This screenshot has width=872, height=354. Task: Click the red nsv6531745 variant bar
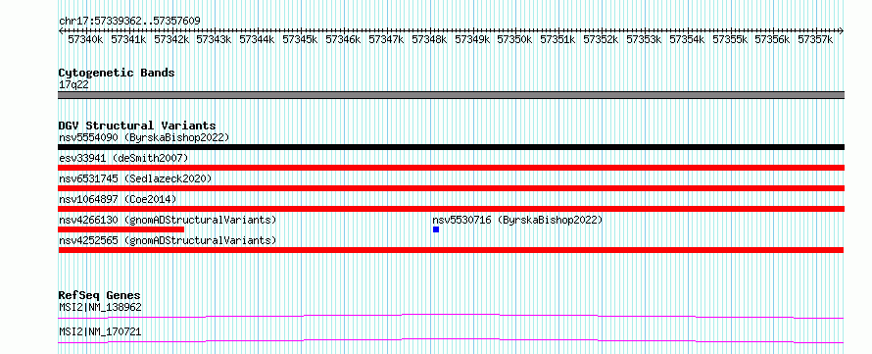451,188
